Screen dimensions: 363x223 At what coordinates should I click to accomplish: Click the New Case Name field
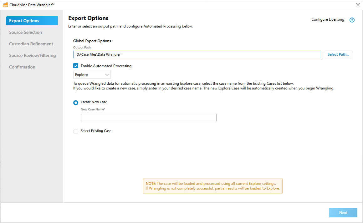149,118
